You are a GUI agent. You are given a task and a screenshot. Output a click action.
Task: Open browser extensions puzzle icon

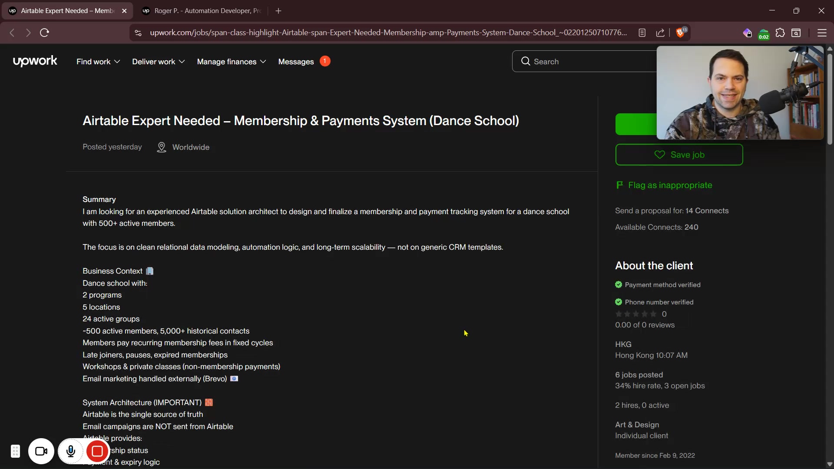(780, 33)
